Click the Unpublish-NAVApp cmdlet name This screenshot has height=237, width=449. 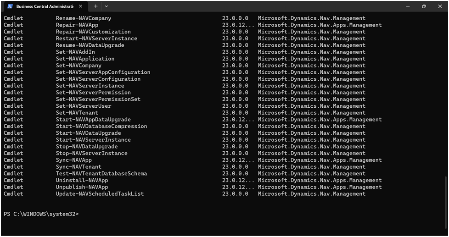click(x=82, y=187)
